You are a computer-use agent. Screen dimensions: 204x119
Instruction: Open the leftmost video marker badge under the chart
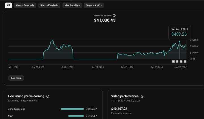point(173,62)
